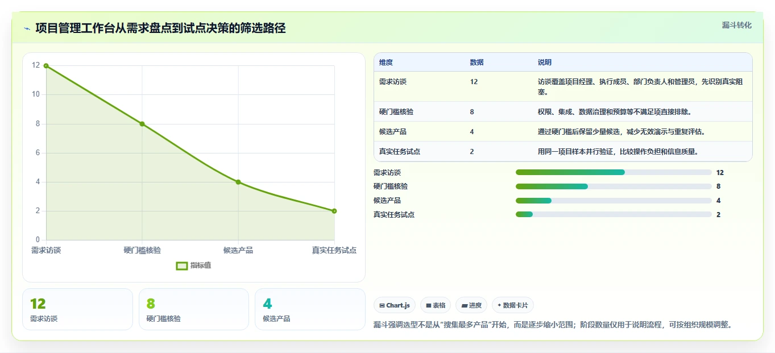Click the description starting 访谈覆盖项目经理

640,86
